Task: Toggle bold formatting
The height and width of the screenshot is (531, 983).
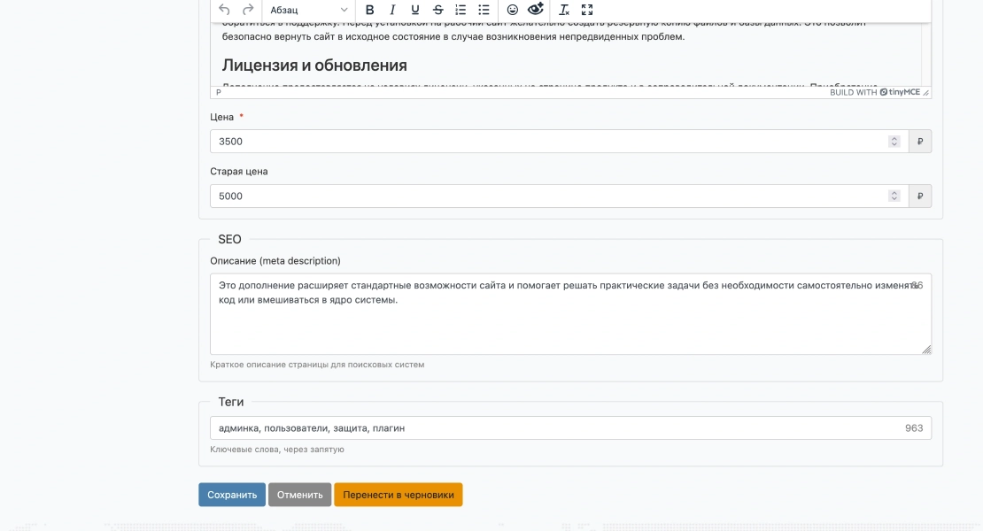Action: tap(370, 10)
